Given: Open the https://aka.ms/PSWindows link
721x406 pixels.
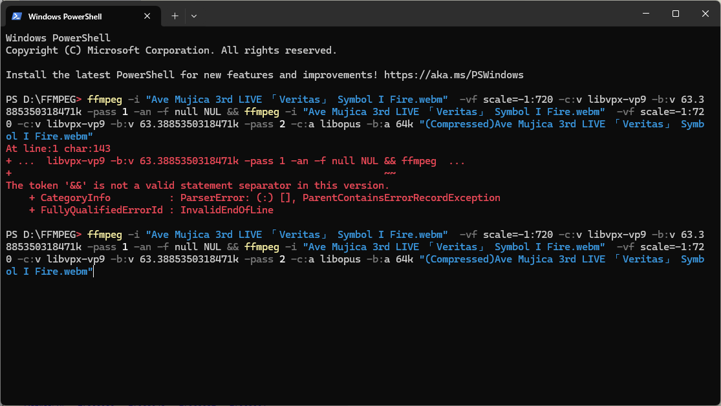Looking at the screenshot, I should 454,75.
